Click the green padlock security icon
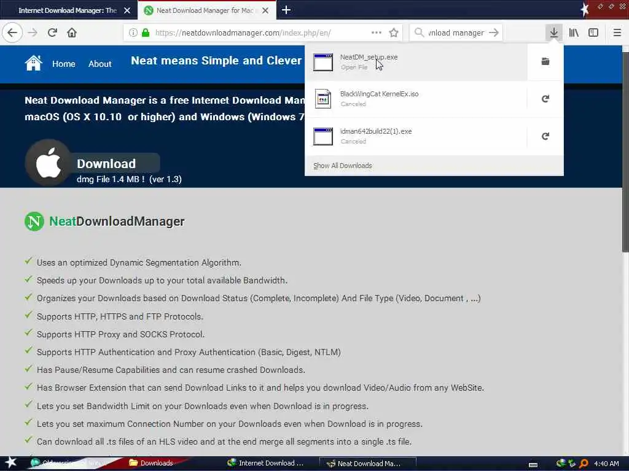This screenshot has height=471, width=629. pyautogui.click(x=146, y=33)
